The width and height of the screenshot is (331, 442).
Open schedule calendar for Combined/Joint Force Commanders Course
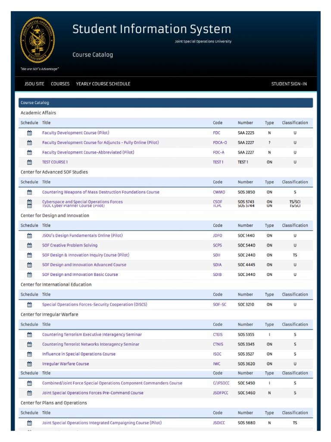click(29, 383)
